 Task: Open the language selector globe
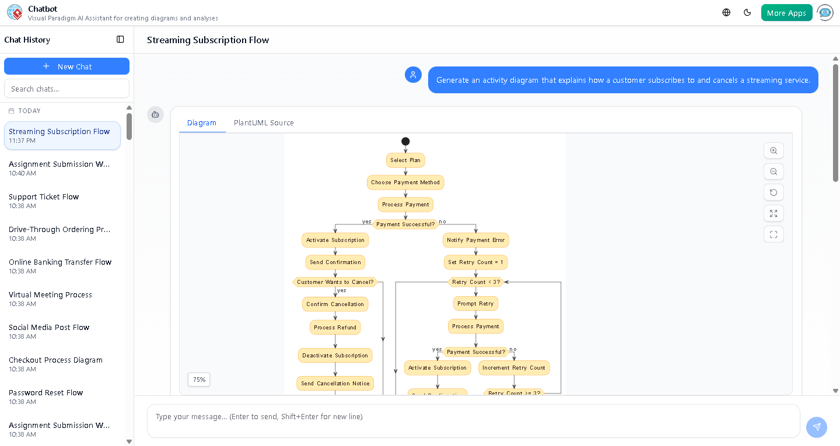pyautogui.click(x=726, y=12)
